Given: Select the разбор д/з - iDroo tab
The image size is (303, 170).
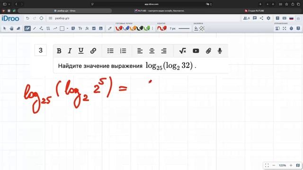Looking at the screenshot, I should (x=65, y=11).
